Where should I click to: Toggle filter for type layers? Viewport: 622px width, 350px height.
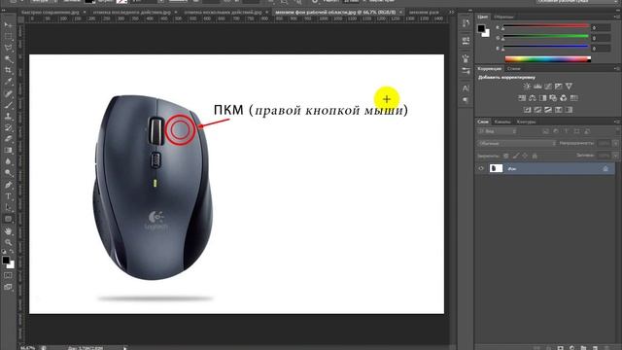[567, 131]
